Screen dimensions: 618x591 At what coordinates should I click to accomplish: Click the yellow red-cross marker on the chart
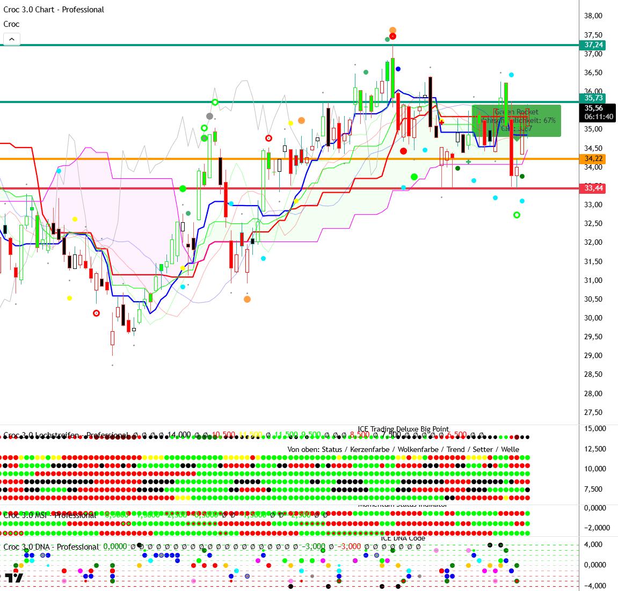[x=442, y=122]
